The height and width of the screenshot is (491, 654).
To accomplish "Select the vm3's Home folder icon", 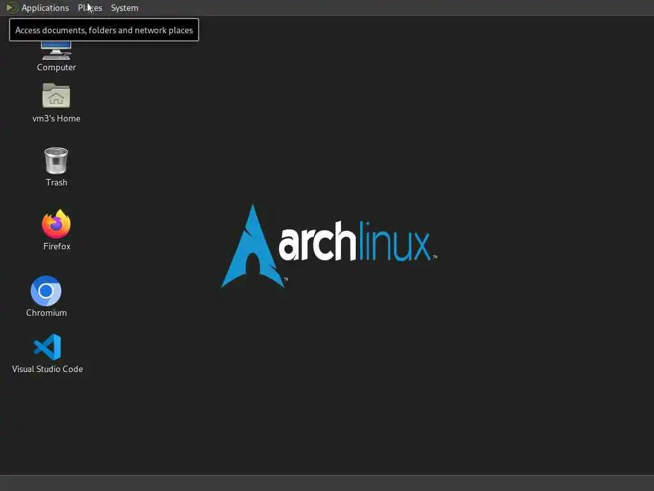I will (56, 96).
